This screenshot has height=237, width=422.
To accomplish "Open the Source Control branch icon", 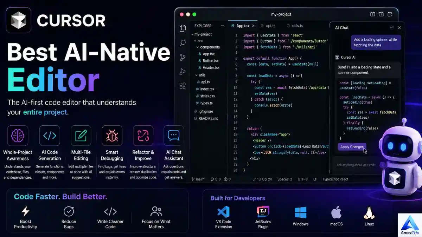I will [183, 57].
